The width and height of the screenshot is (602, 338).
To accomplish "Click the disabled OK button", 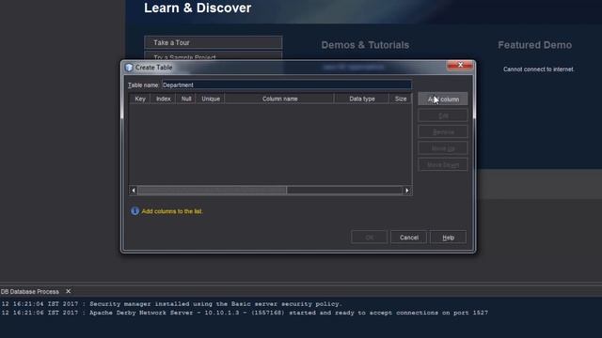I will coord(369,238).
